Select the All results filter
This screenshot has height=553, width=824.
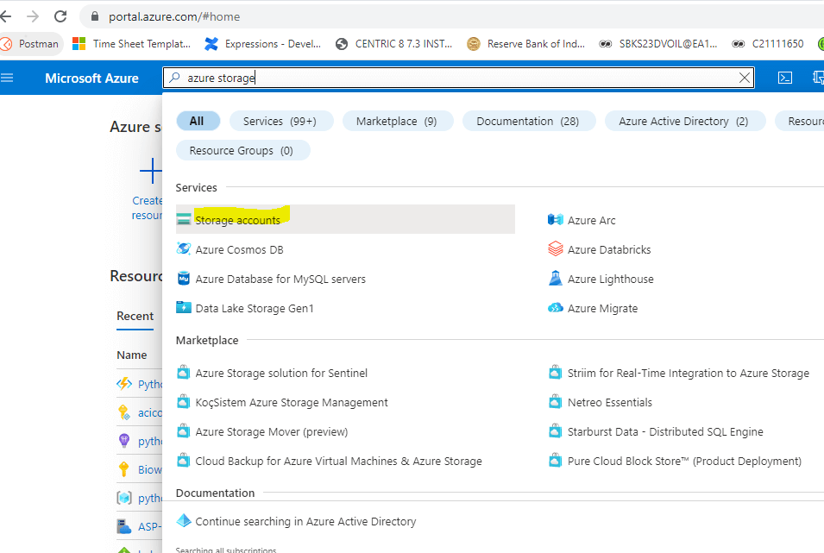[x=198, y=121]
